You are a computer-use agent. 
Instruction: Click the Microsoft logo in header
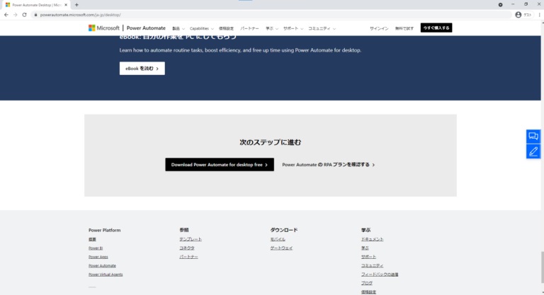103,28
